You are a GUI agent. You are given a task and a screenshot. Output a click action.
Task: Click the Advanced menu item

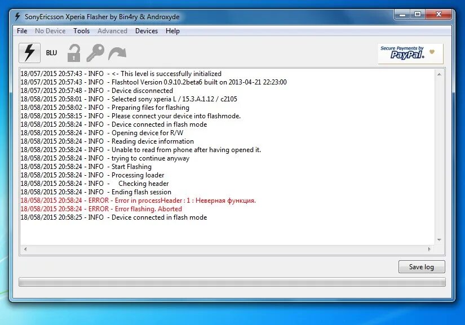pos(112,31)
